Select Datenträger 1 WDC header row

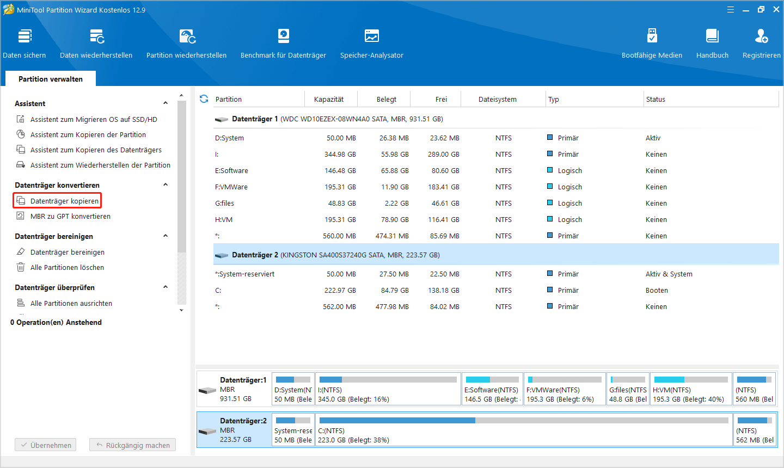pyautogui.click(x=496, y=119)
